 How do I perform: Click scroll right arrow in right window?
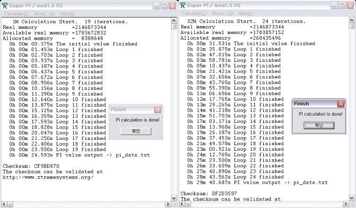pyautogui.click(x=346, y=204)
